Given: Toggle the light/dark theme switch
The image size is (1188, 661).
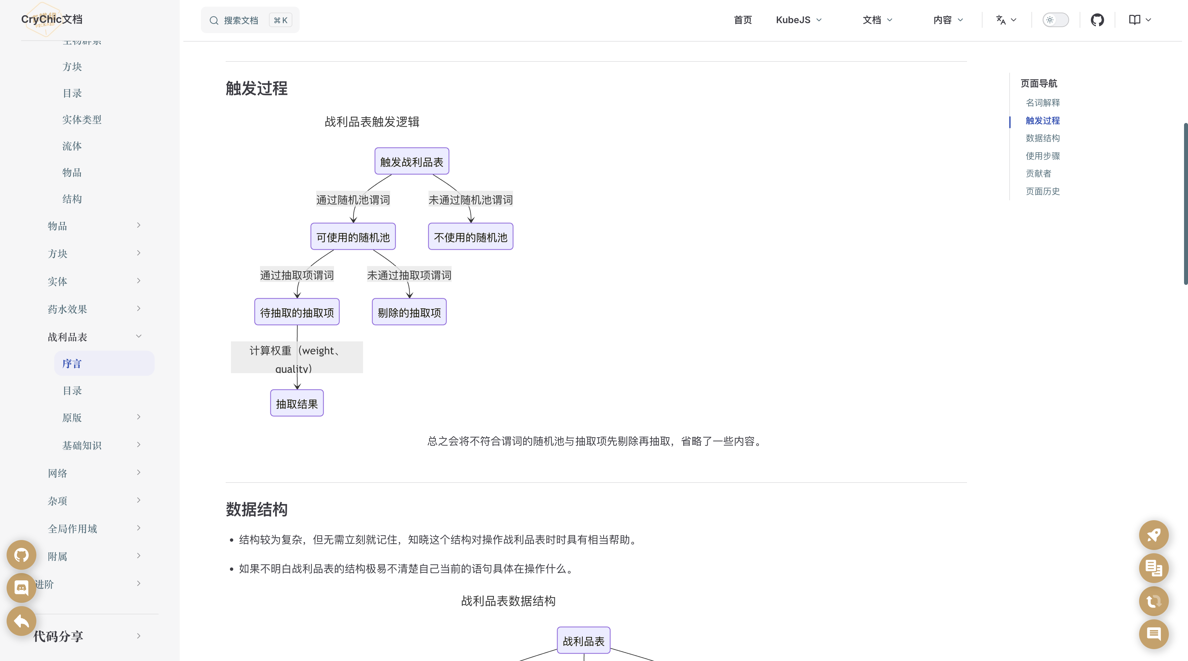Looking at the screenshot, I should pos(1056,20).
